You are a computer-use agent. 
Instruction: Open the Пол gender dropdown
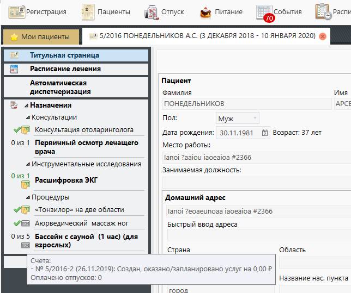tap(238, 118)
